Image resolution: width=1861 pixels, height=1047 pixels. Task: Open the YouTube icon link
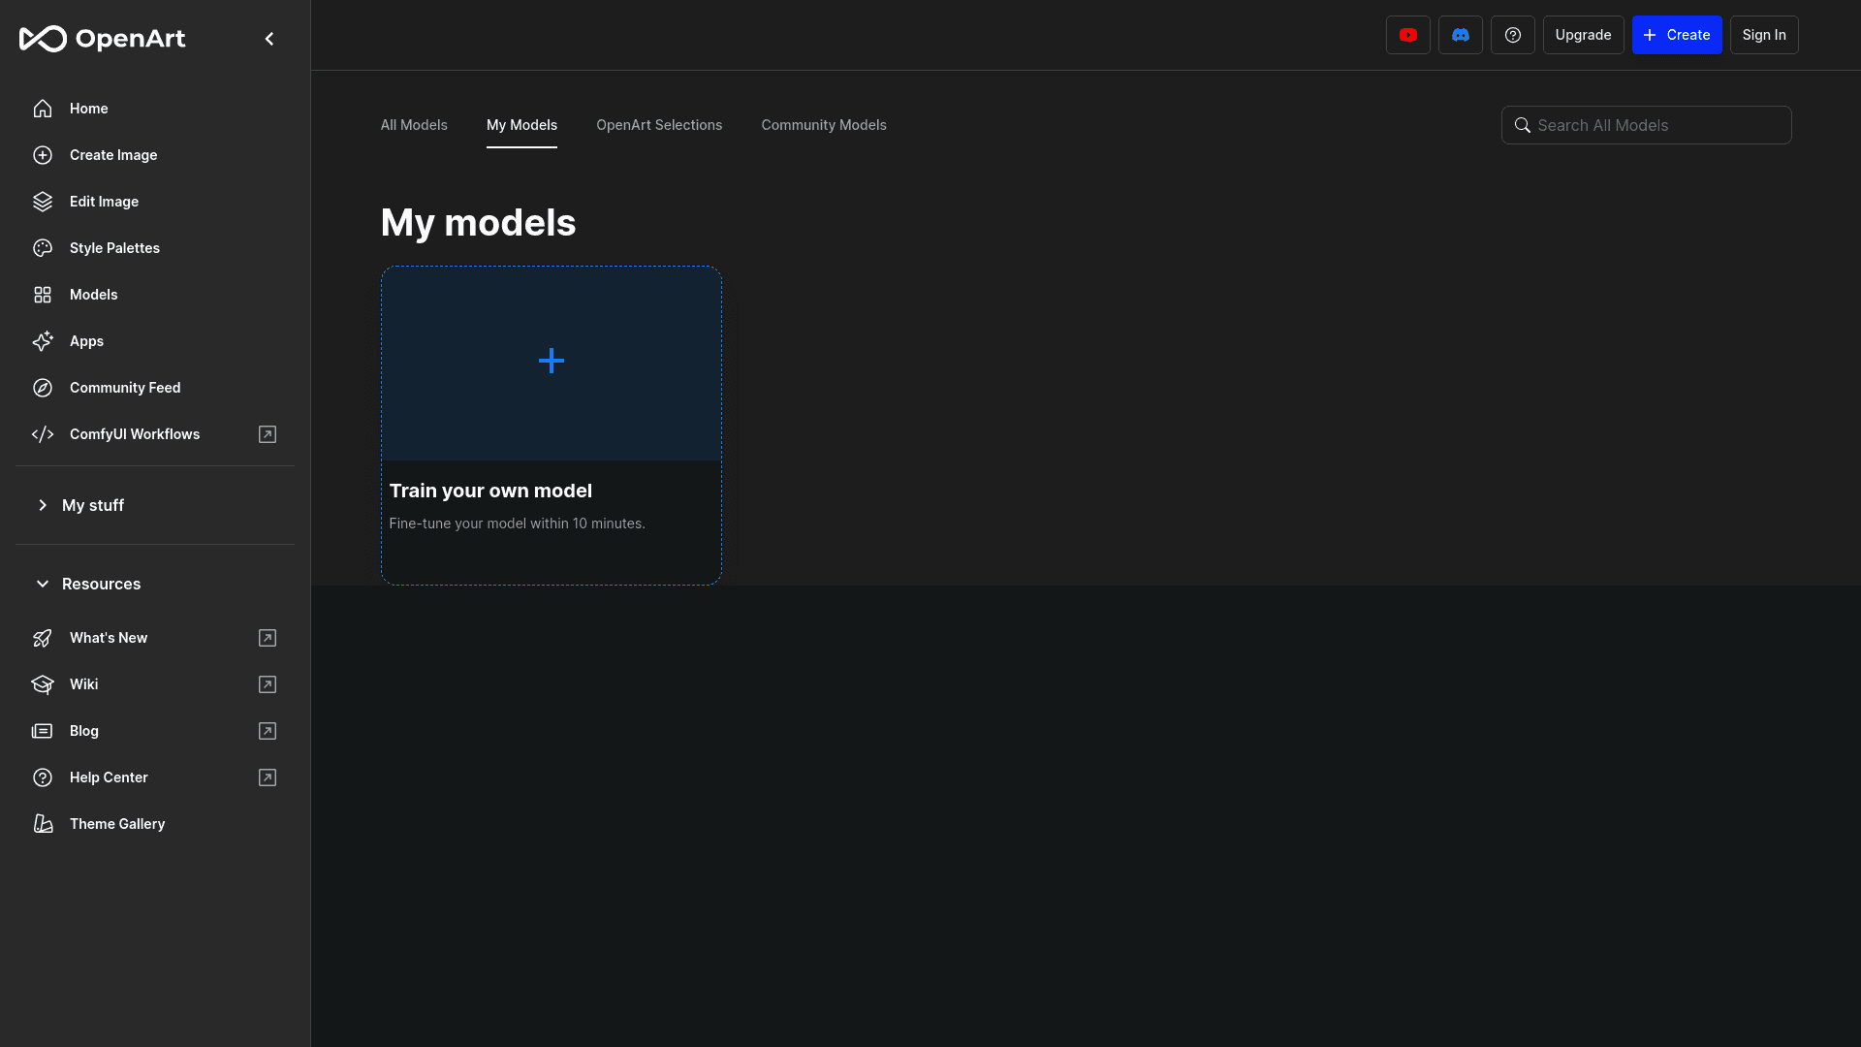pyautogui.click(x=1407, y=35)
